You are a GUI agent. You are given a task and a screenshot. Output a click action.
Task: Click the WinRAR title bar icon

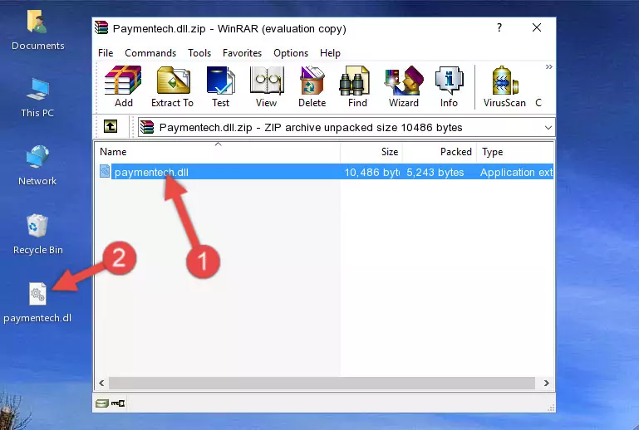click(101, 28)
